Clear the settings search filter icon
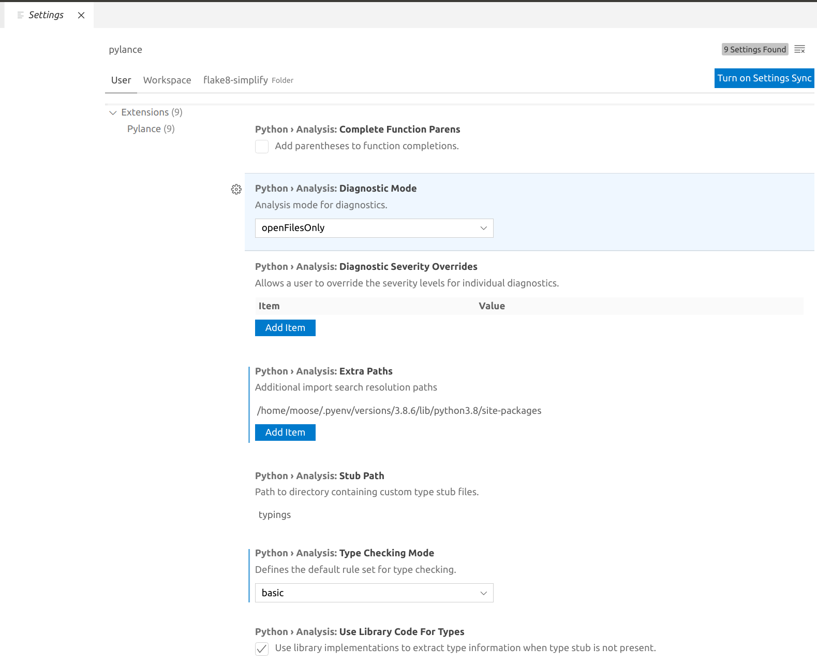 (799, 49)
